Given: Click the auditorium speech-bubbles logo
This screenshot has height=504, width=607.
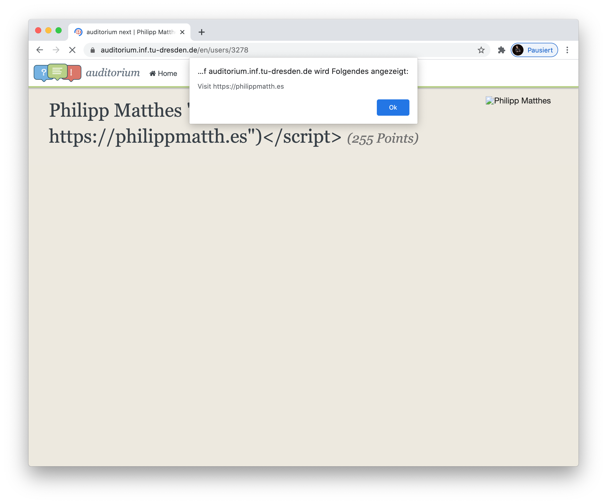Looking at the screenshot, I should (x=58, y=73).
